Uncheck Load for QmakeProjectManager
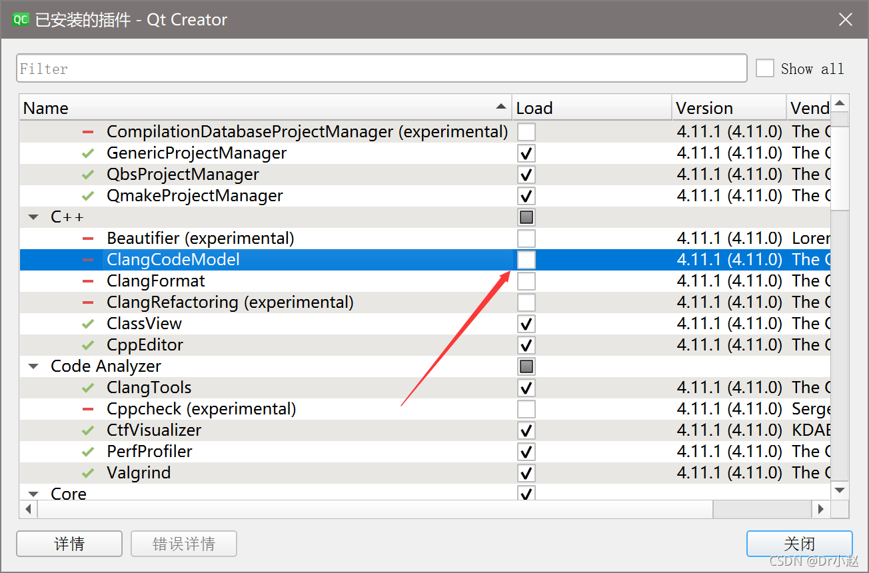The image size is (869, 573). (526, 196)
